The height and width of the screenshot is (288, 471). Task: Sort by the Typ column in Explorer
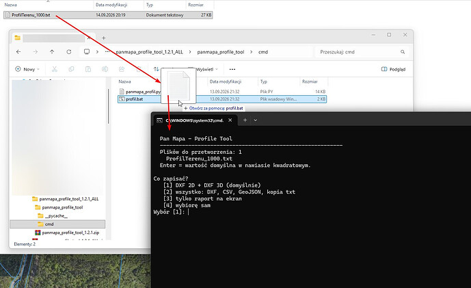click(x=264, y=81)
